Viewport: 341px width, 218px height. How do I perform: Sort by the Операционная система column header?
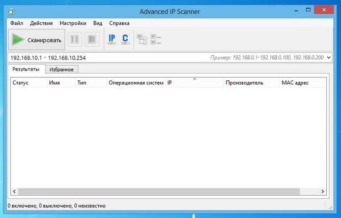[x=136, y=83]
